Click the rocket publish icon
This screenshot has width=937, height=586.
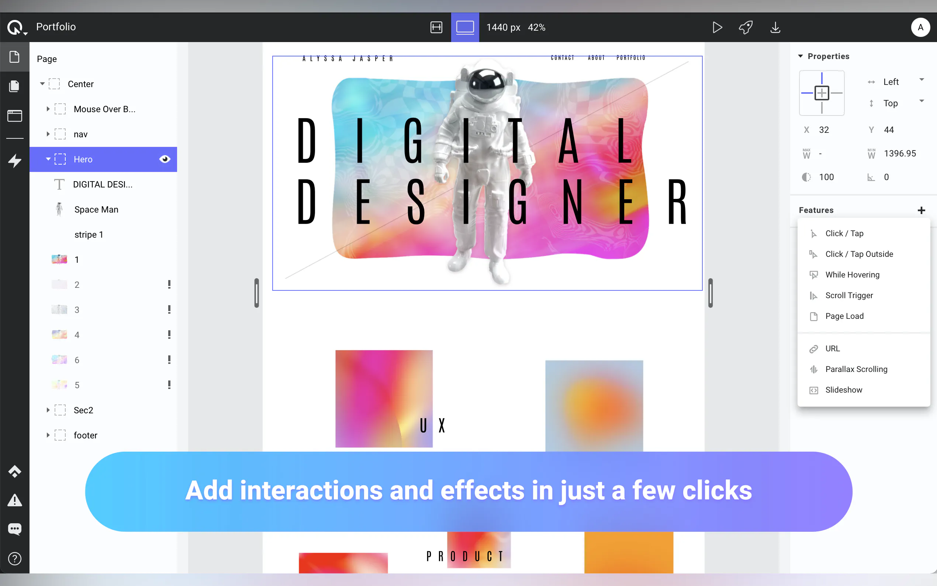(746, 28)
